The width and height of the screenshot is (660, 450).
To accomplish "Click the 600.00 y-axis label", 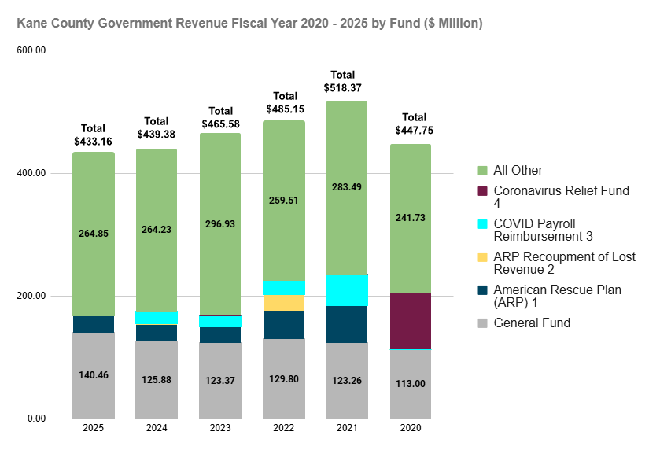I will 31,50.
